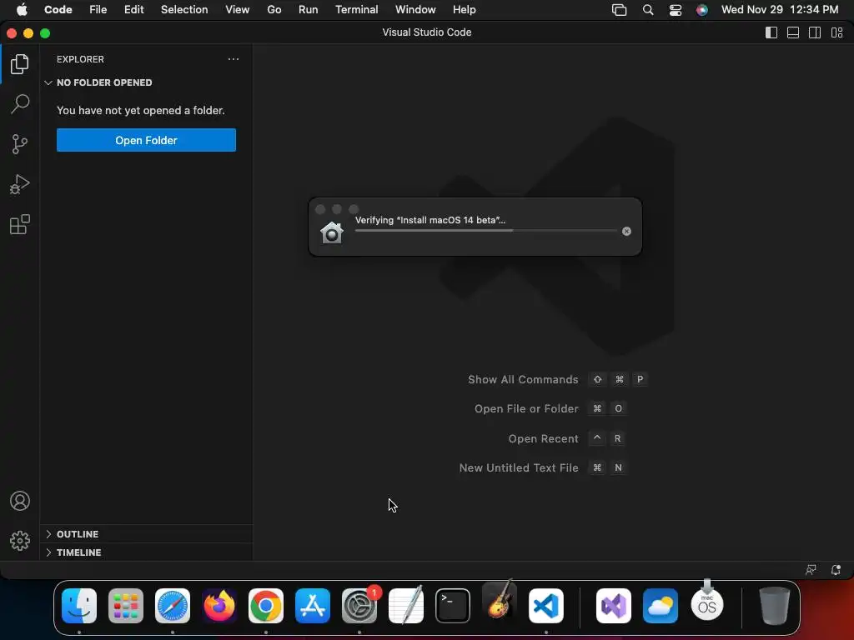854x640 pixels.
Task: Open the Go menu
Action: click(x=274, y=10)
